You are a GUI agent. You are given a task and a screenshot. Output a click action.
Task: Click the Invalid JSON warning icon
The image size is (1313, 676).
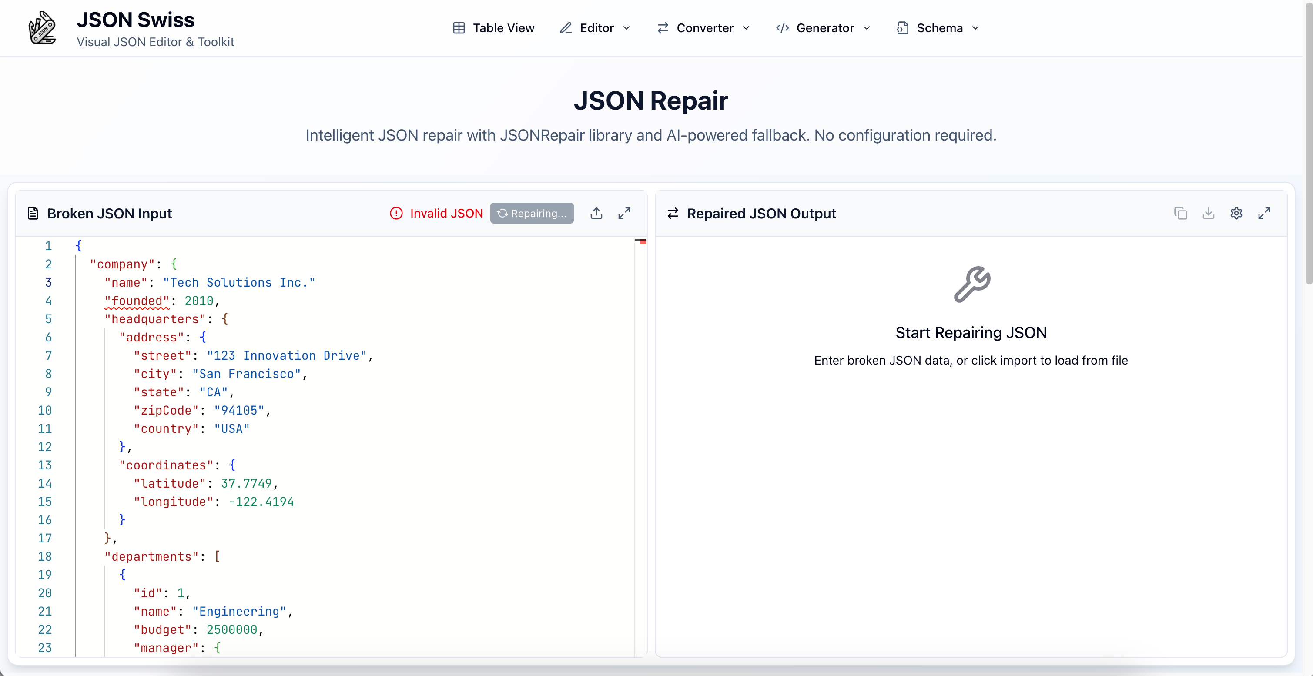396,213
